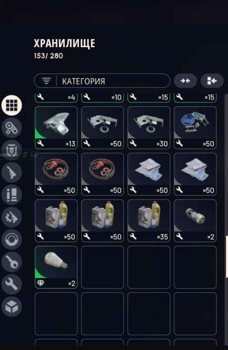
Task: Click the filter lines icon beside КАТЕГОРИЯ
Action: tap(47, 81)
